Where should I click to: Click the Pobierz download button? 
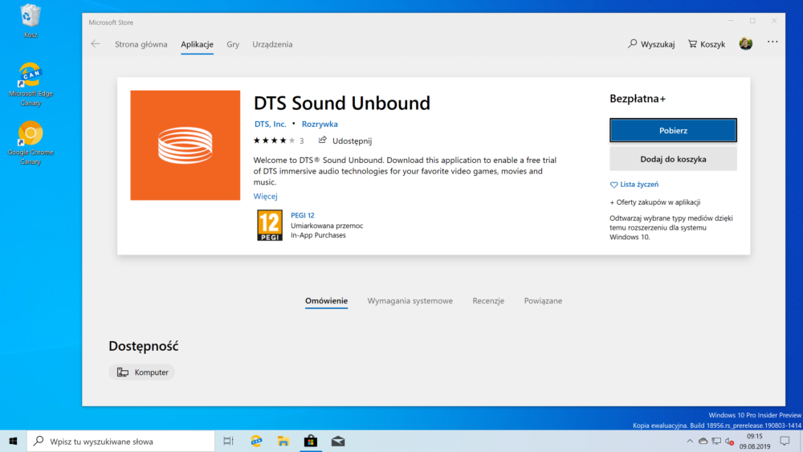point(673,131)
